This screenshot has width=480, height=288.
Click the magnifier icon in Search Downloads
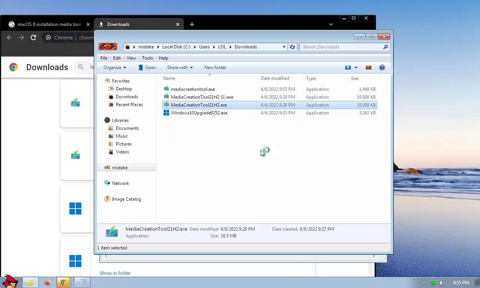point(385,47)
